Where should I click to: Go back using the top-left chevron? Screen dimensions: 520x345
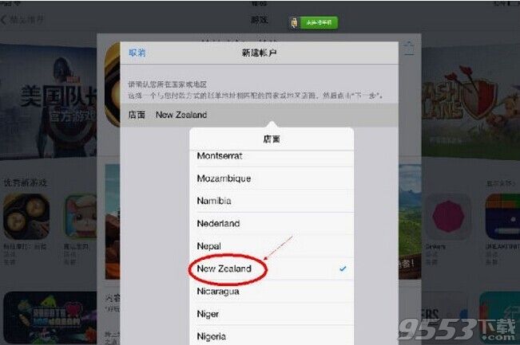click(x=4, y=20)
